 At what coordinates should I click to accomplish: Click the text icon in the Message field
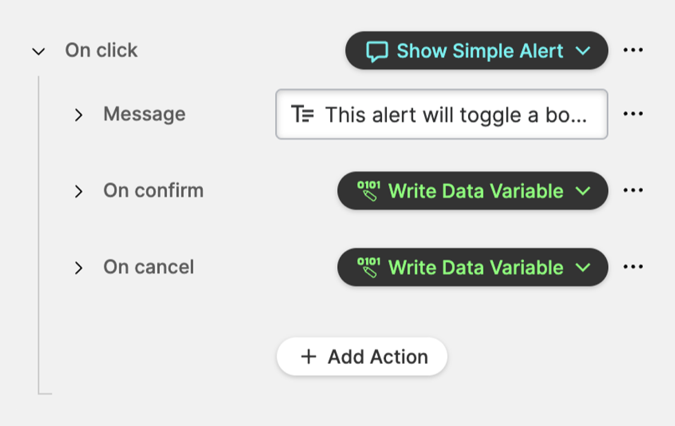click(303, 114)
